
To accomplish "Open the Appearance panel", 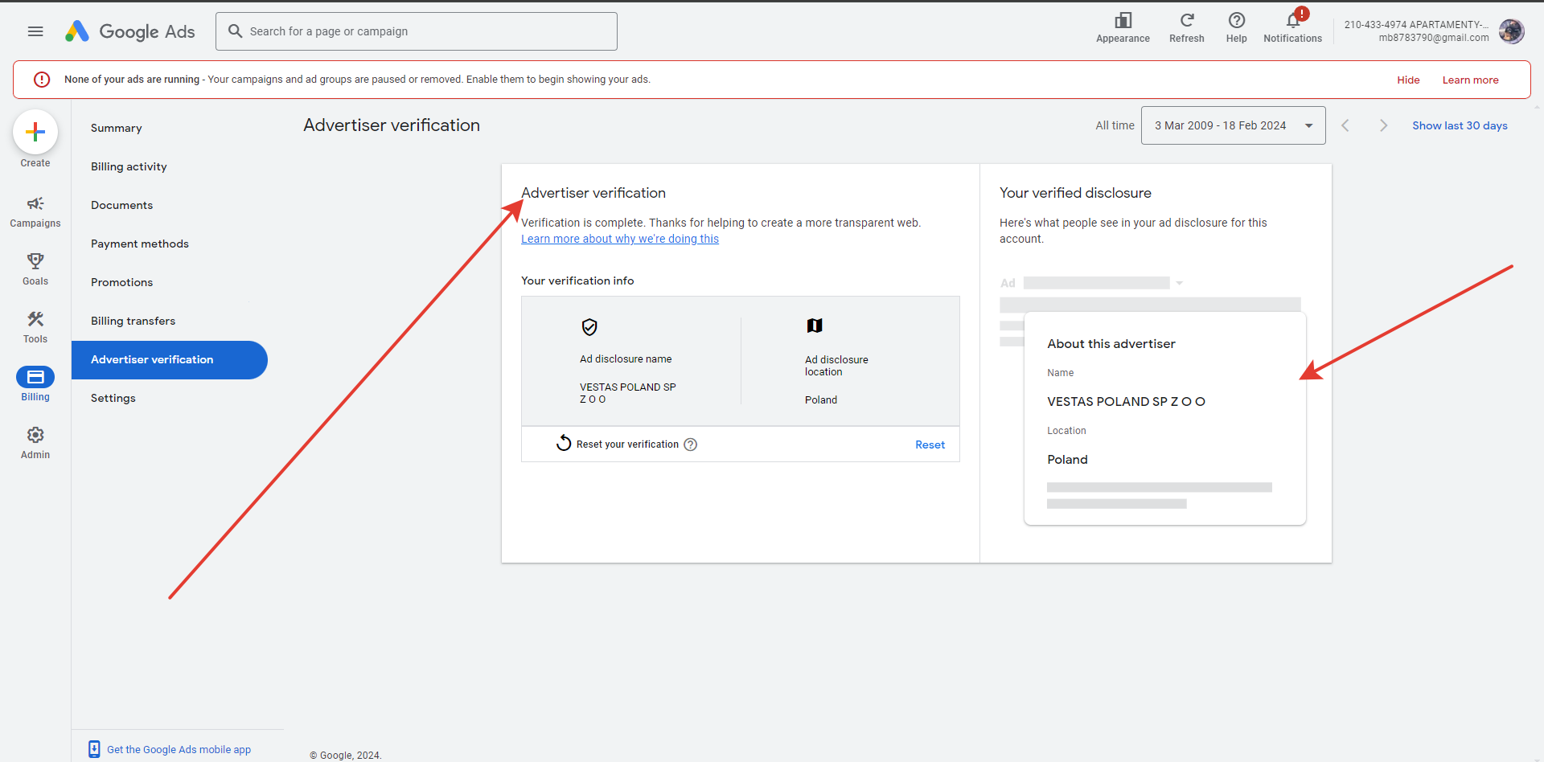I will point(1123,27).
